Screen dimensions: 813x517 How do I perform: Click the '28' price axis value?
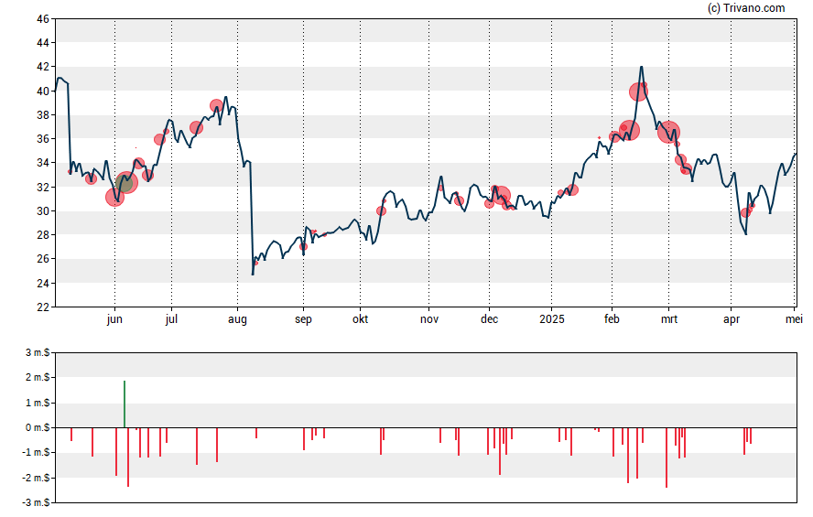point(43,234)
